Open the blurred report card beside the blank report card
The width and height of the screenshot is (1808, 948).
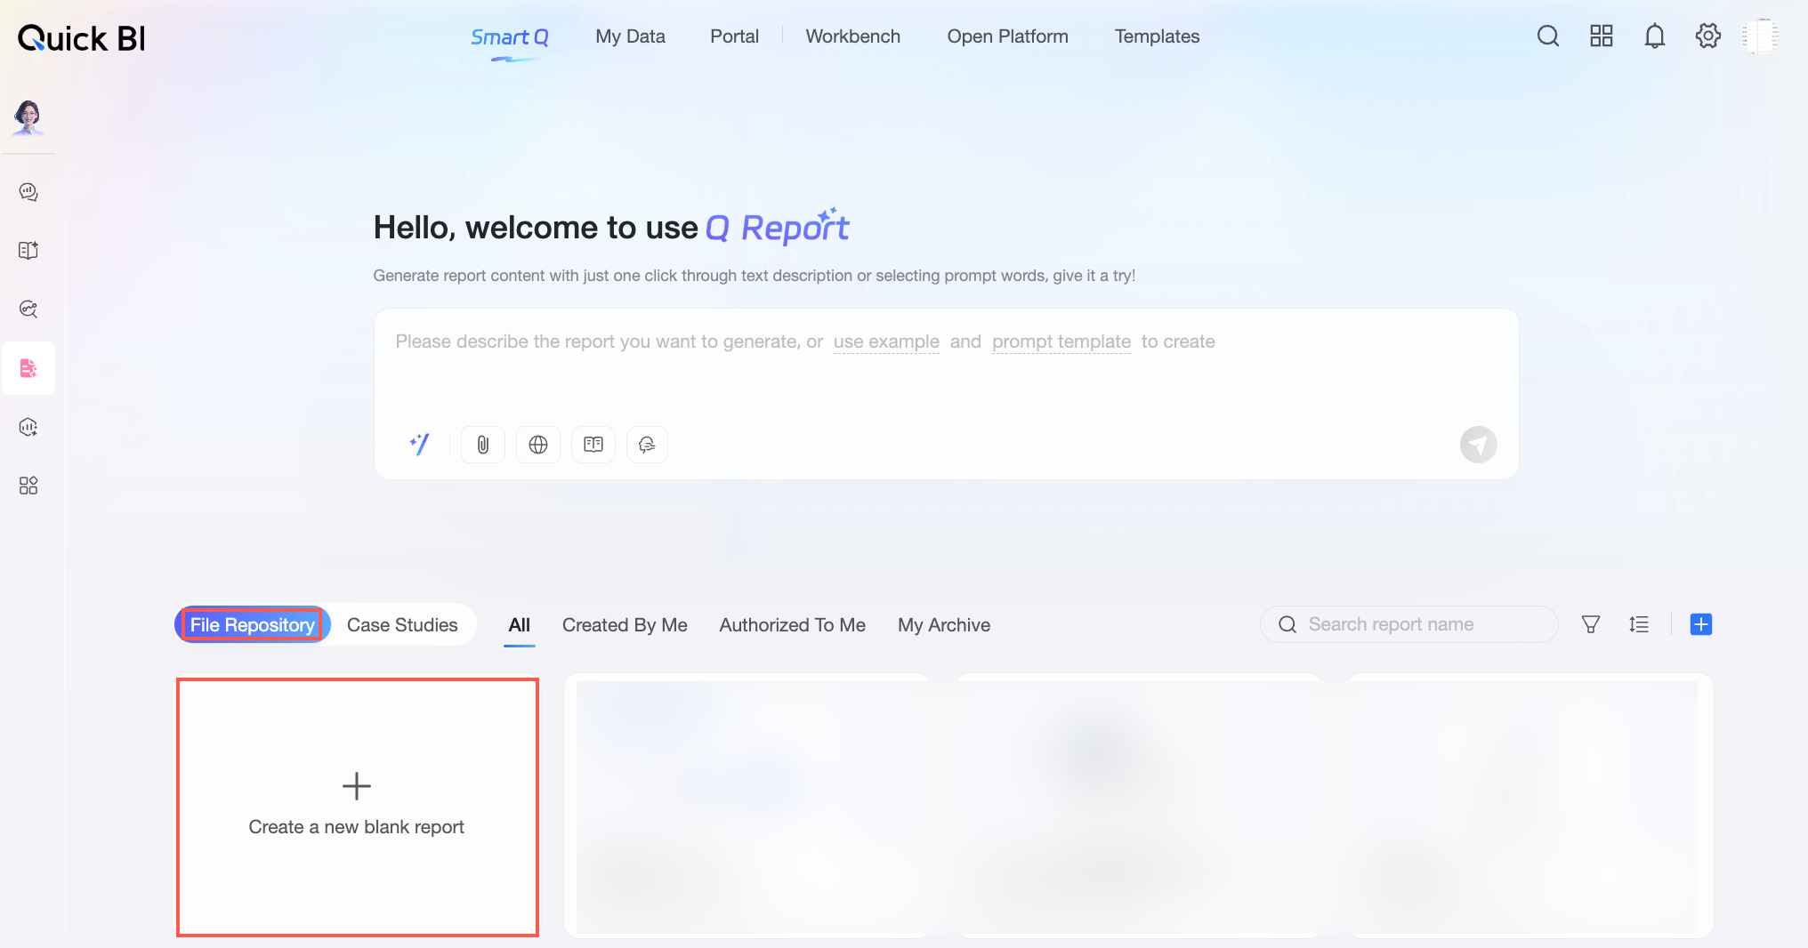[x=747, y=806]
